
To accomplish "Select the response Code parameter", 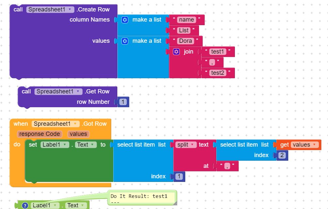I will [x=40, y=134].
